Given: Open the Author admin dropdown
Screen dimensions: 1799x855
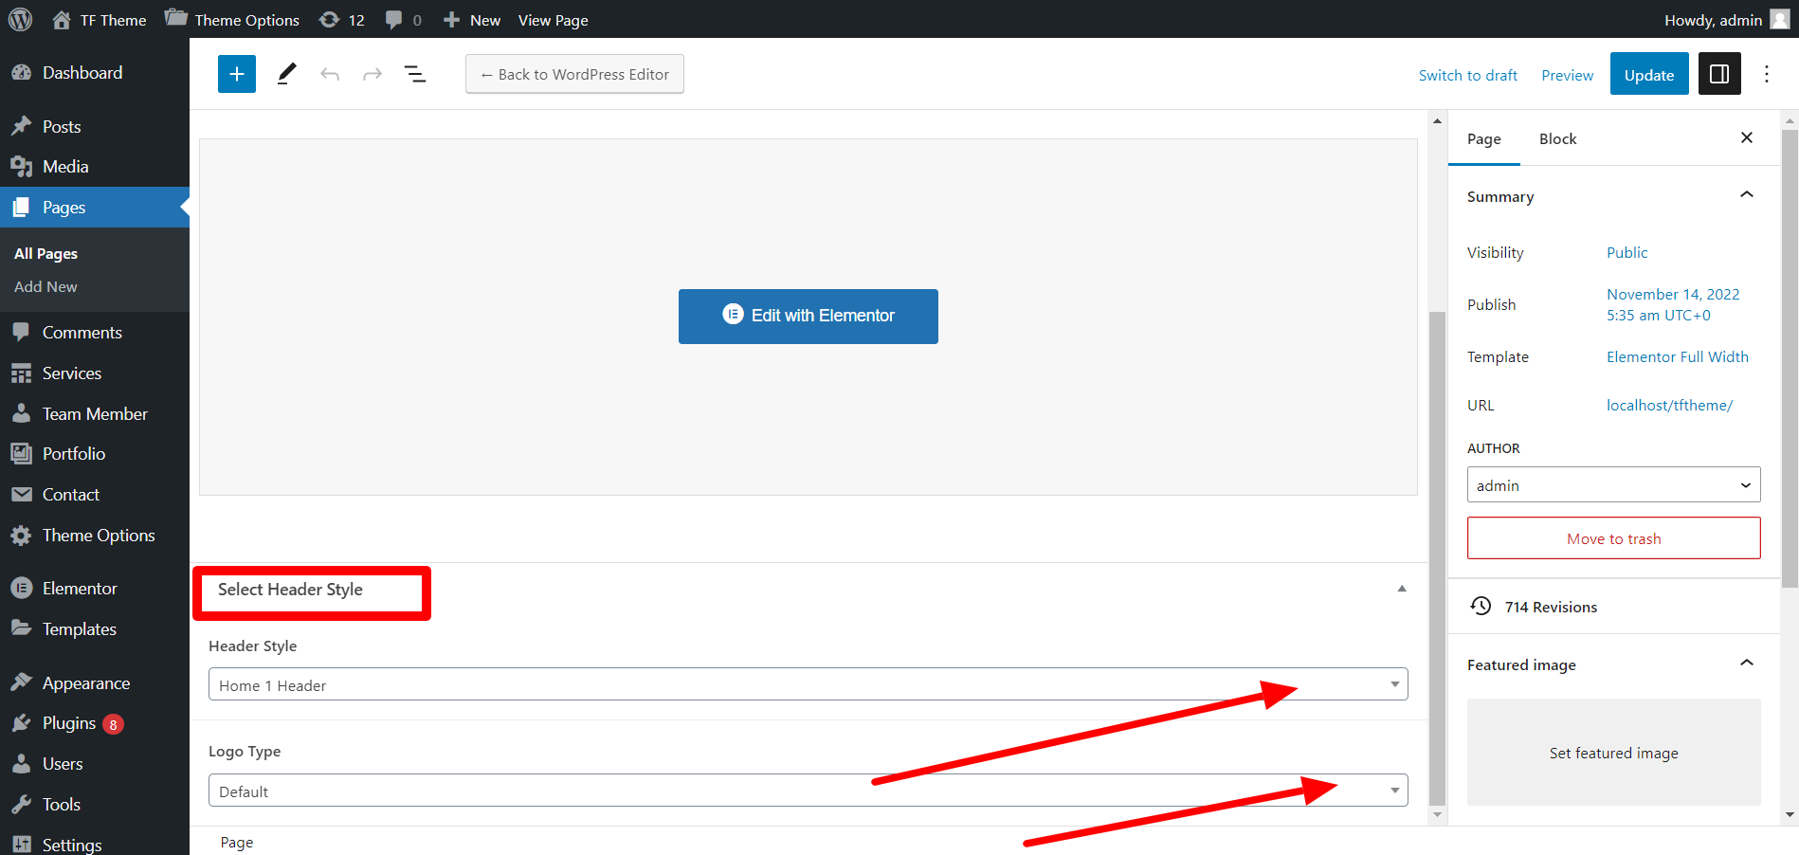Looking at the screenshot, I should click(1613, 484).
